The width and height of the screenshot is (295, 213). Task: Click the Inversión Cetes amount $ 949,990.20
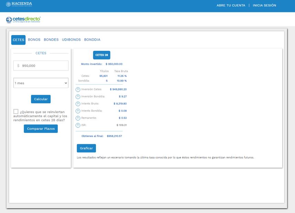pos(118,89)
